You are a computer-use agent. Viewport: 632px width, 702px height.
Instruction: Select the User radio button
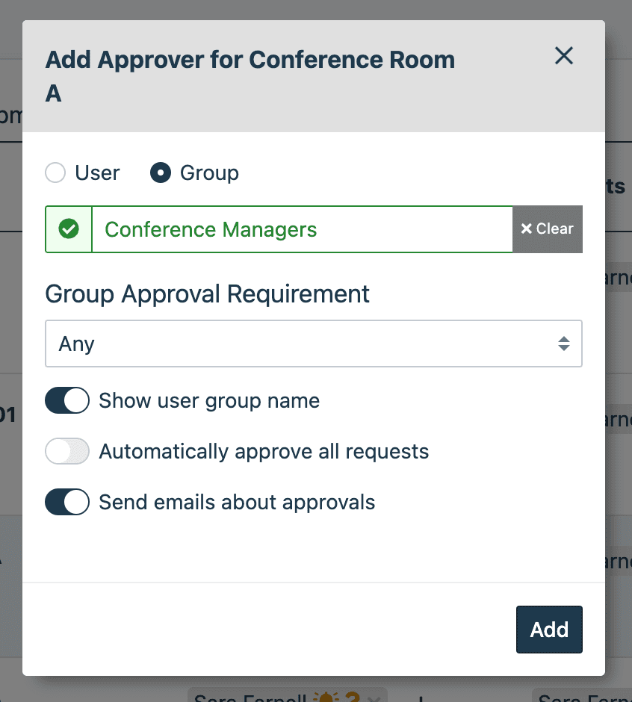pyautogui.click(x=56, y=173)
